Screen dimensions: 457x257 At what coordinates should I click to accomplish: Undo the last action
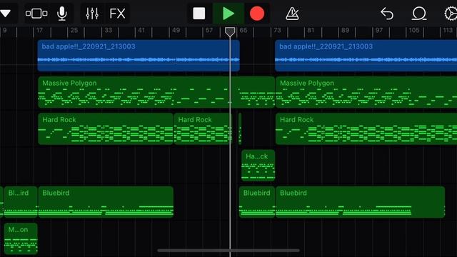click(387, 14)
